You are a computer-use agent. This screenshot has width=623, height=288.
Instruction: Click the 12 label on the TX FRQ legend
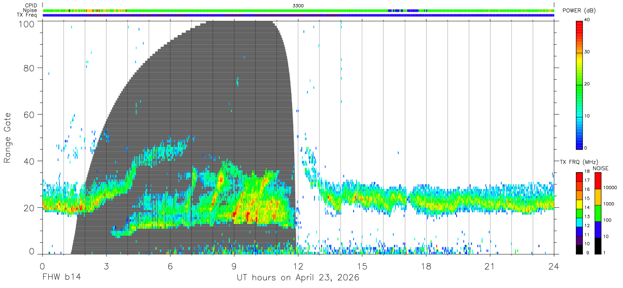pyautogui.click(x=587, y=226)
